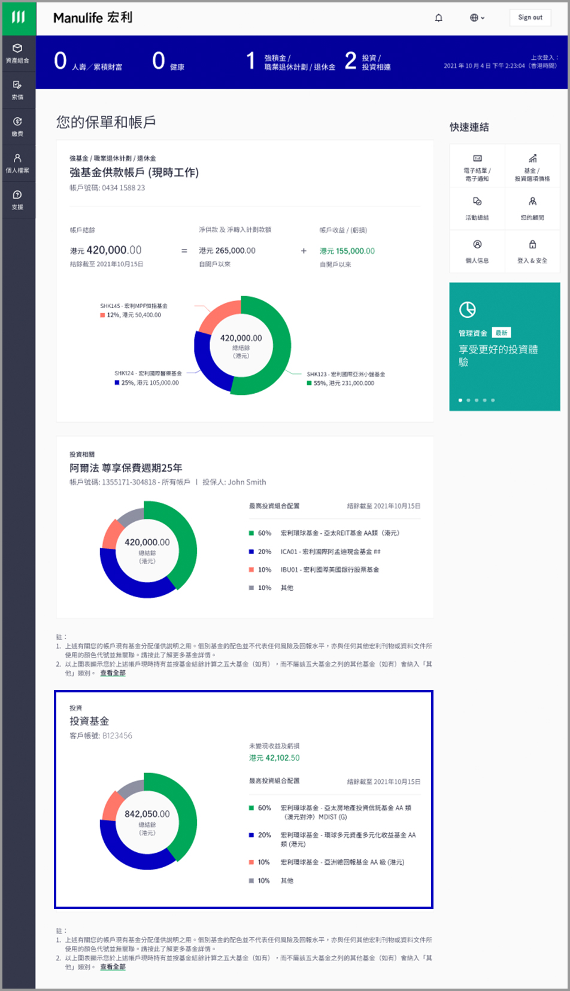Click the 最新 badge on promo card
This screenshot has height=991, width=570.
tap(501, 333)
